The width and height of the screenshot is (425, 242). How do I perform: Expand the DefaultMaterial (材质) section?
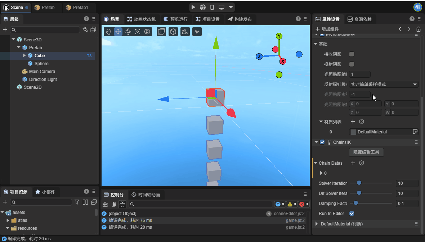tap(317, 224)
